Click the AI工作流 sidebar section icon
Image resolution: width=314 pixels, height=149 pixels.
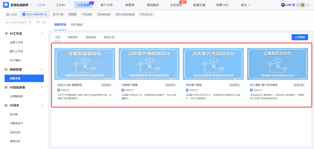6,34
